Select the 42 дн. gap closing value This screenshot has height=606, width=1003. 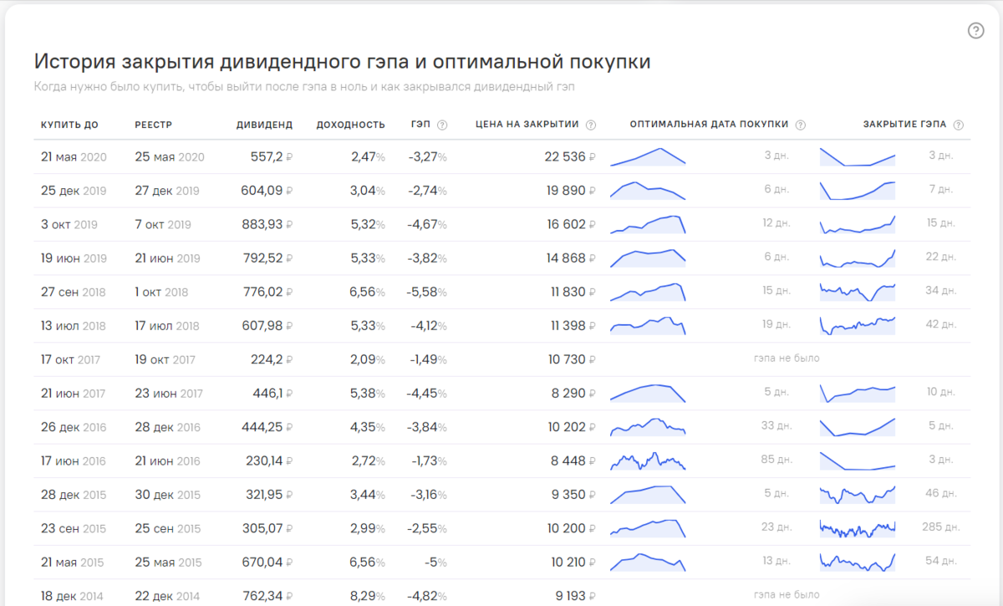click(x=939, y=324)
